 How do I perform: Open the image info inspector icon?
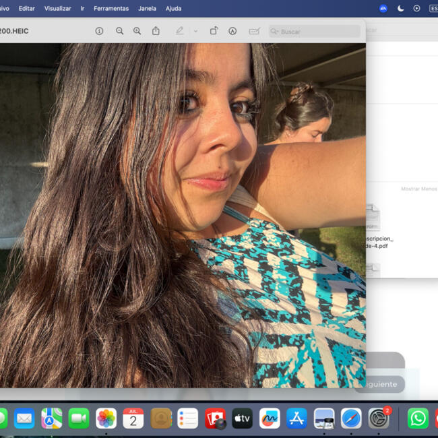click(x=99, y=31)
